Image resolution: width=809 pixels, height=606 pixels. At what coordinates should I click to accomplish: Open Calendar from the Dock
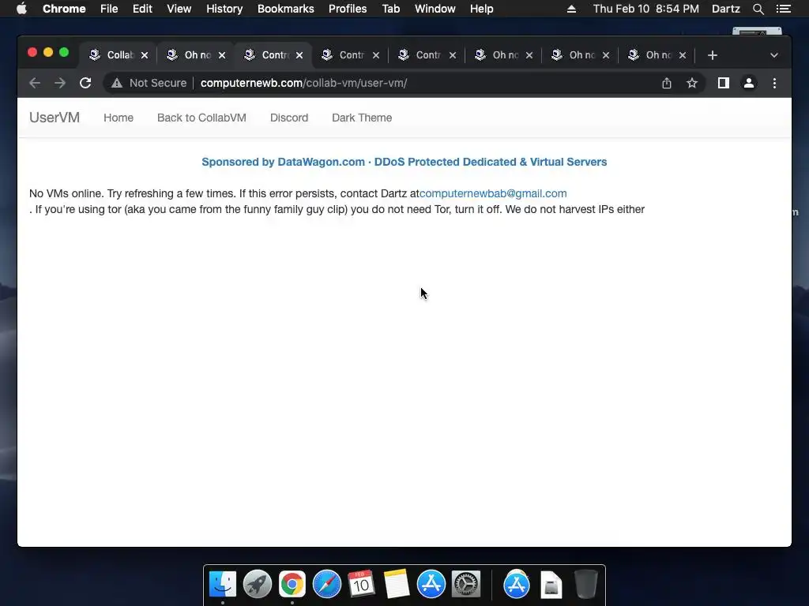tap(361, 585)
